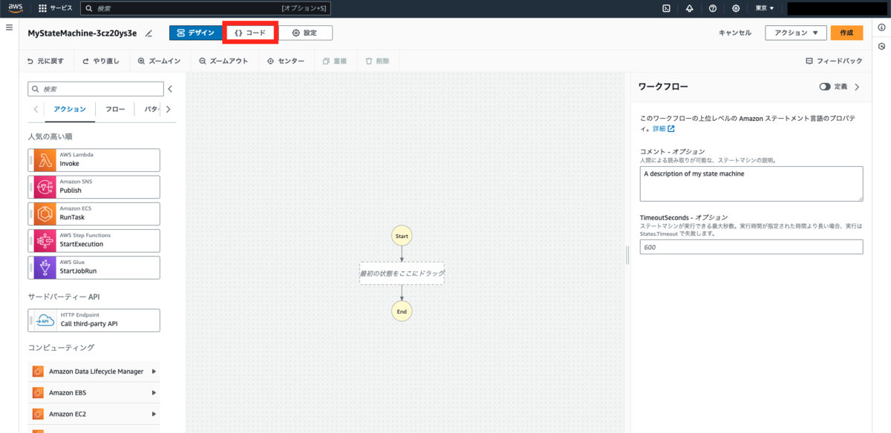Select the Start node on canvas
The image size is (891, 433).
[402, 236]
